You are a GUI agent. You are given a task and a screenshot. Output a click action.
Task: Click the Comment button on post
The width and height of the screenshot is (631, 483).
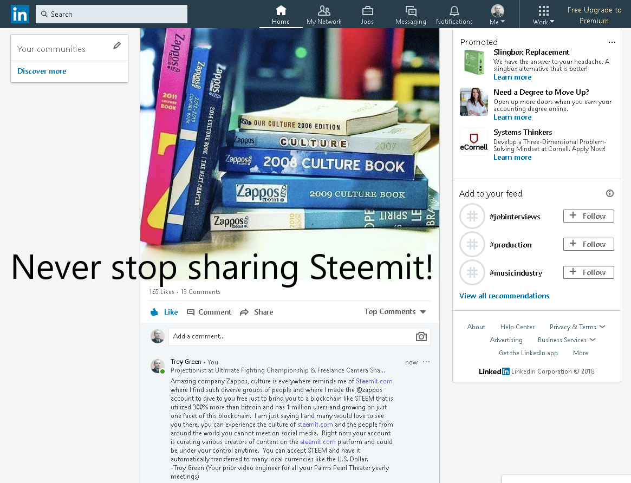pyautogui.click(x=209, y=312)
